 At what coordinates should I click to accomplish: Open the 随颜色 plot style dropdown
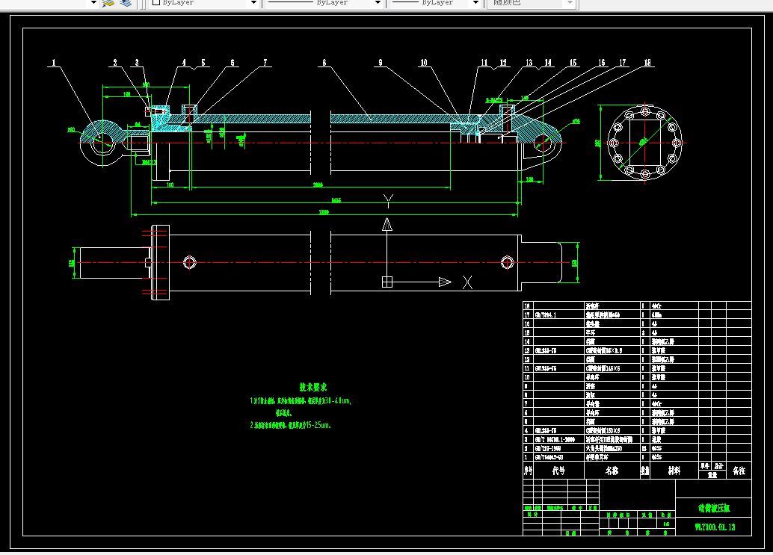(570, 3)
